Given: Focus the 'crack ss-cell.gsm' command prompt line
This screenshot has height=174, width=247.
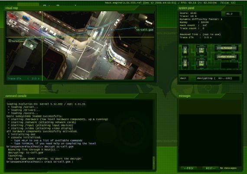Looking at the screenshot, I should click(40, 162).
